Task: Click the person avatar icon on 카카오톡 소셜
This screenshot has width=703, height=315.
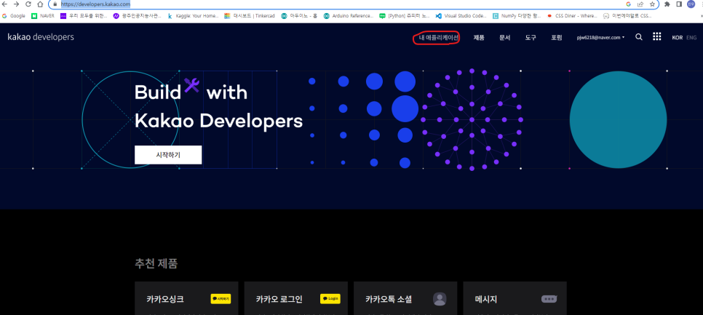Action: pyautogui.click(x=440, y=299)
